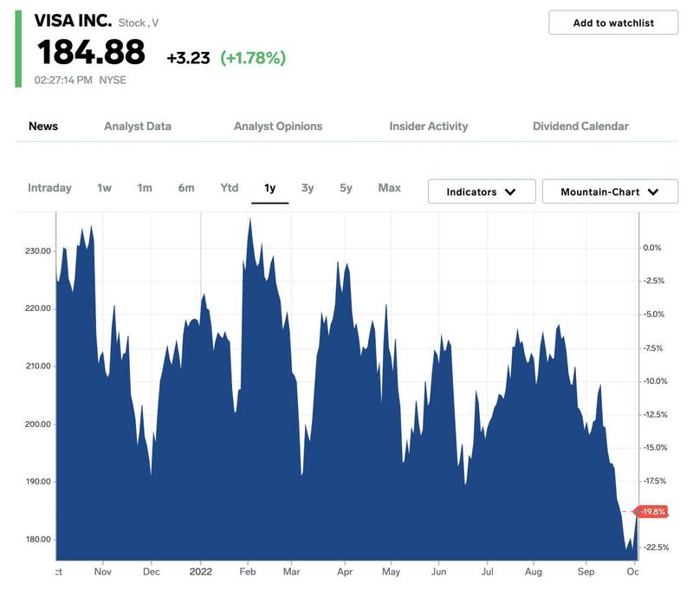Click the +3.23 price change value
The height and width of the screenshot is (597, 693).
[188, 58]
